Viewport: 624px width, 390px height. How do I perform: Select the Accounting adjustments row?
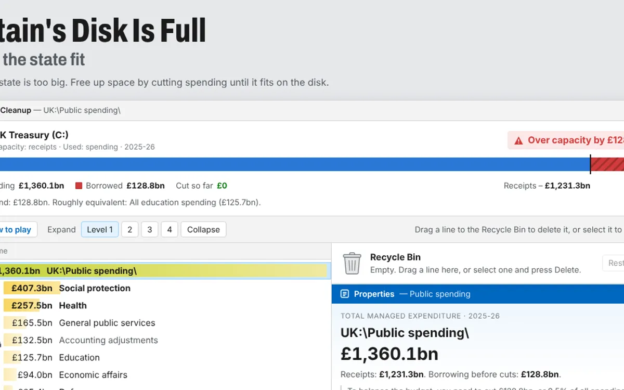coord(165,340)
